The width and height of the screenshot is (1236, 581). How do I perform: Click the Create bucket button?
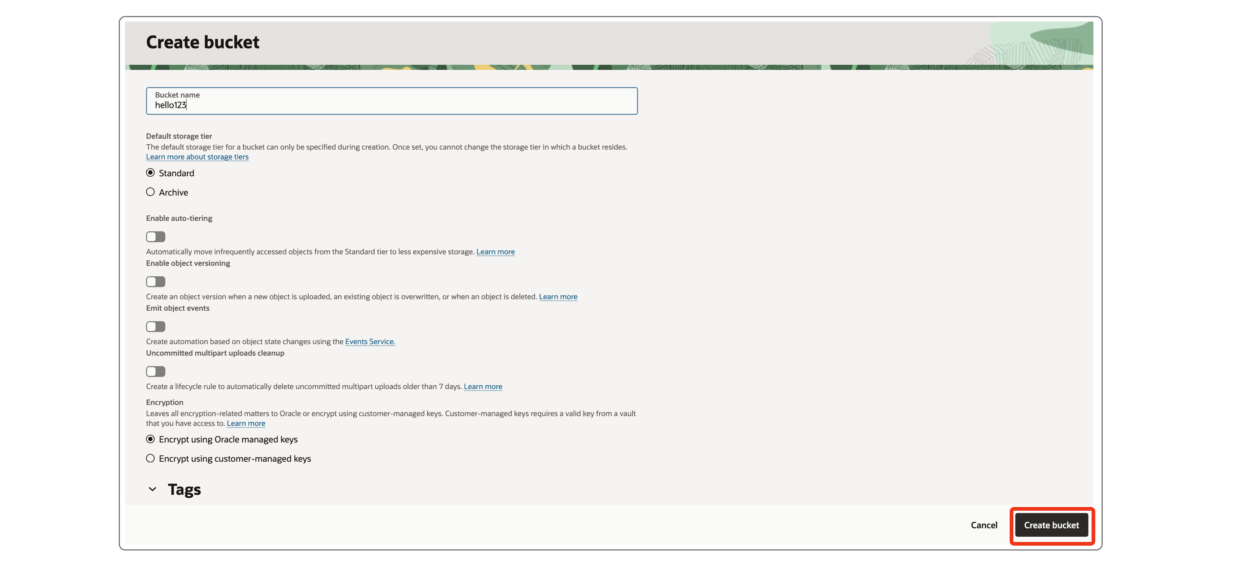1051,525
